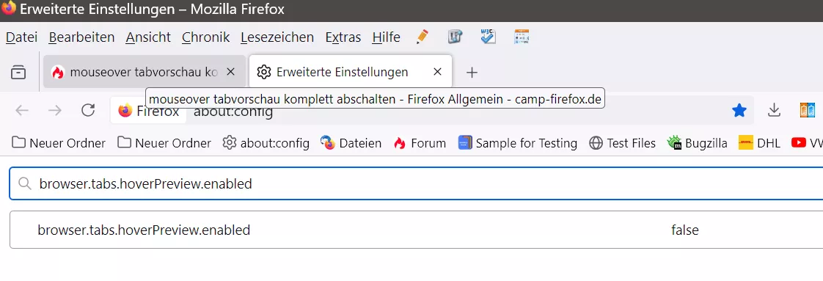Focus the preference search field

tap(416, 184)
